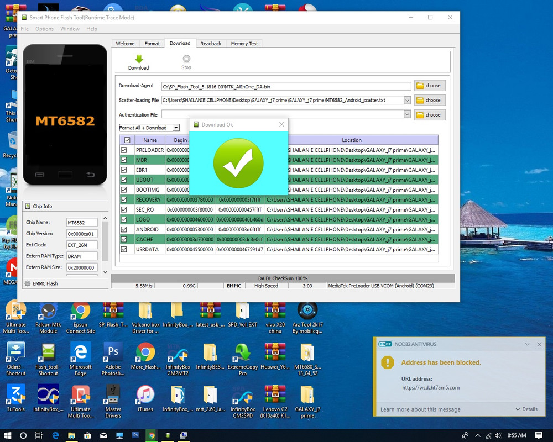Open 3uTools desktop icon

(16, 398)
